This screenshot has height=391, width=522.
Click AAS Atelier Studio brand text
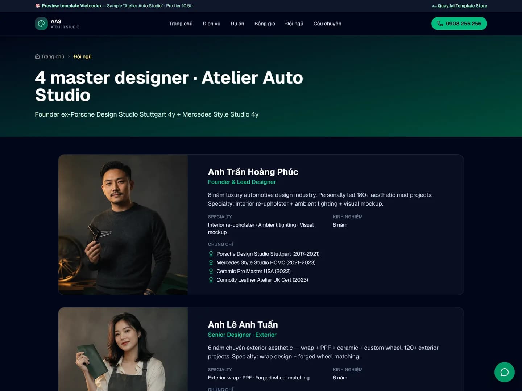tap(65, 24)
